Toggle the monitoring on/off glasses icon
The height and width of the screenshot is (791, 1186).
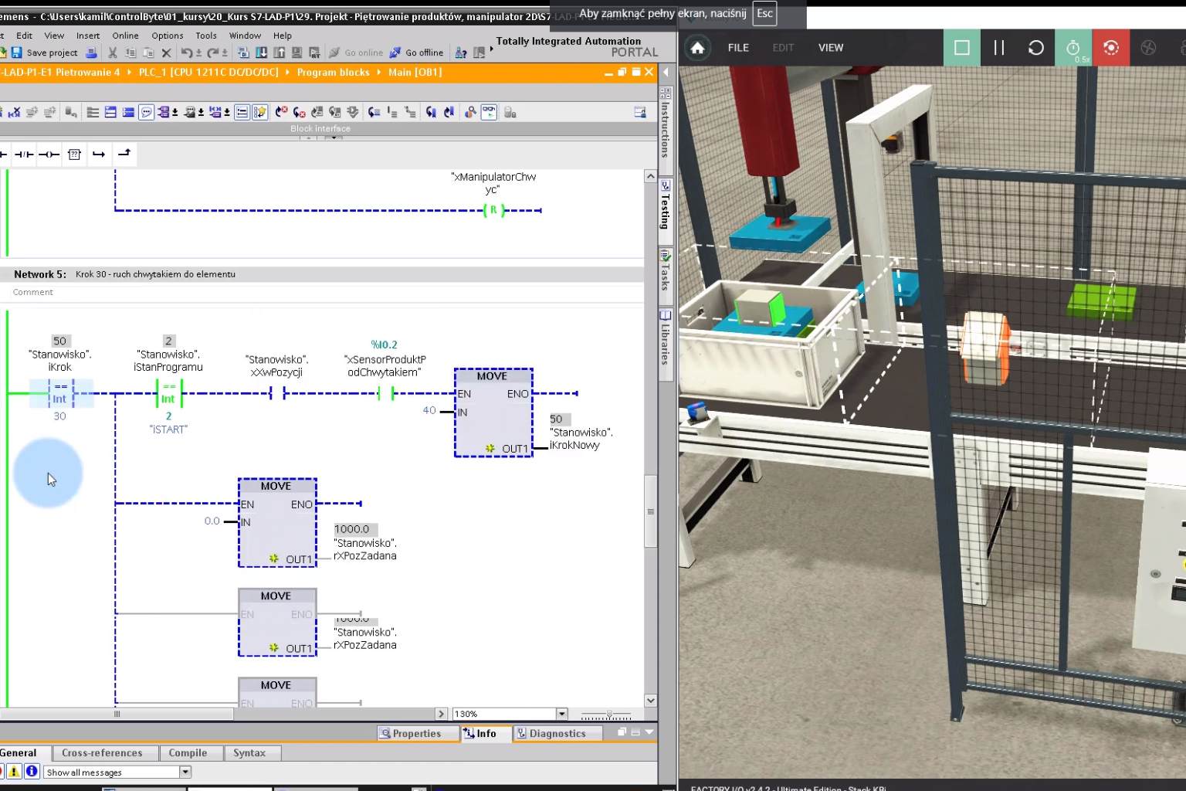click(489, 113)
